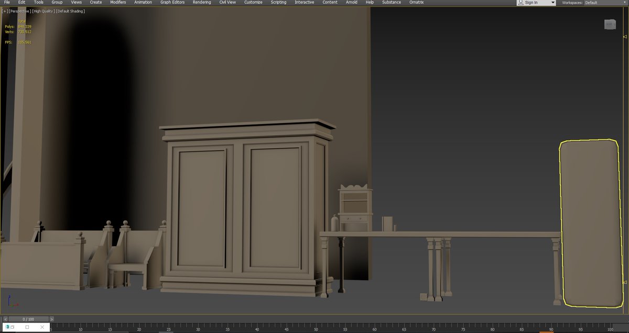629x333 pixels.
Task: Open the [Default Shading] viewport menu
Action: pyautogui.click(x=71, y=11)
